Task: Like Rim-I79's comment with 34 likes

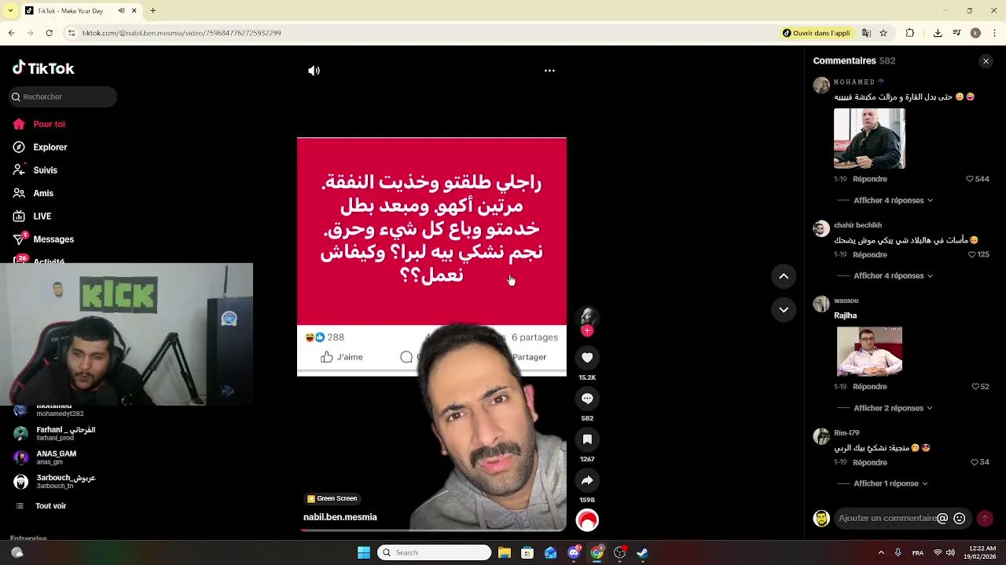Action: coord(975,462)
